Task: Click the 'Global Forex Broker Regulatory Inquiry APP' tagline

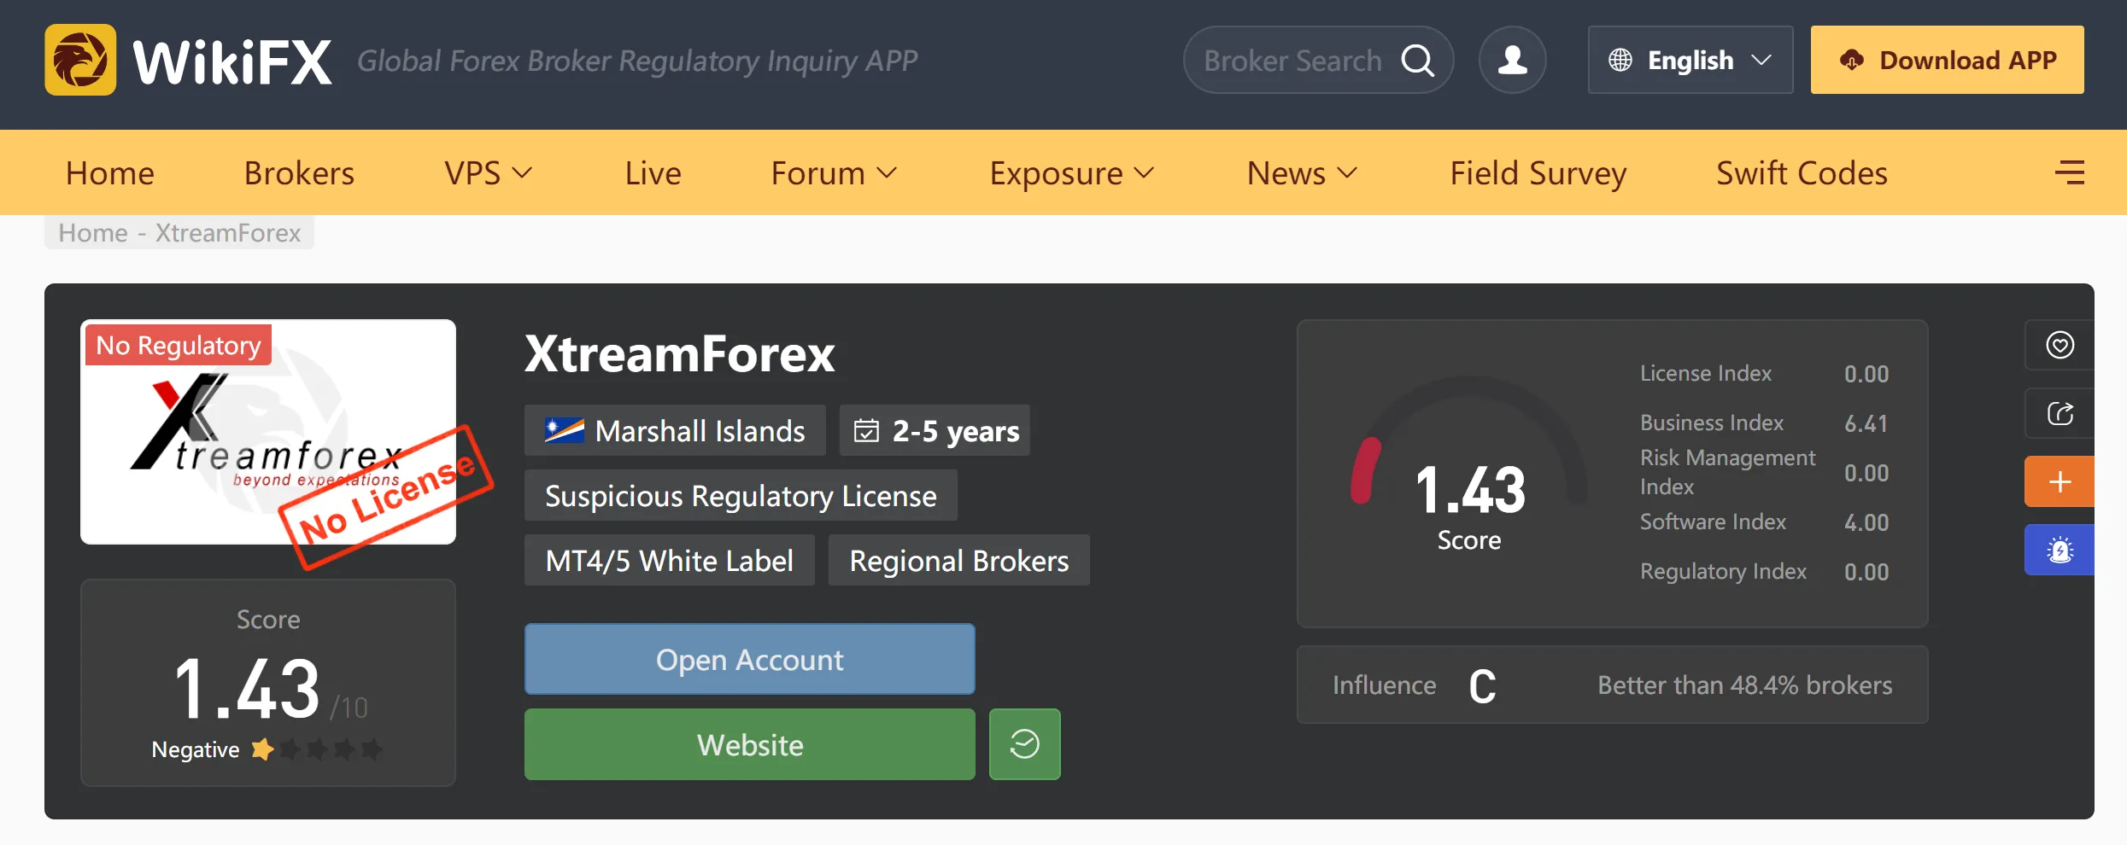Action: click(x=637, y=61)
